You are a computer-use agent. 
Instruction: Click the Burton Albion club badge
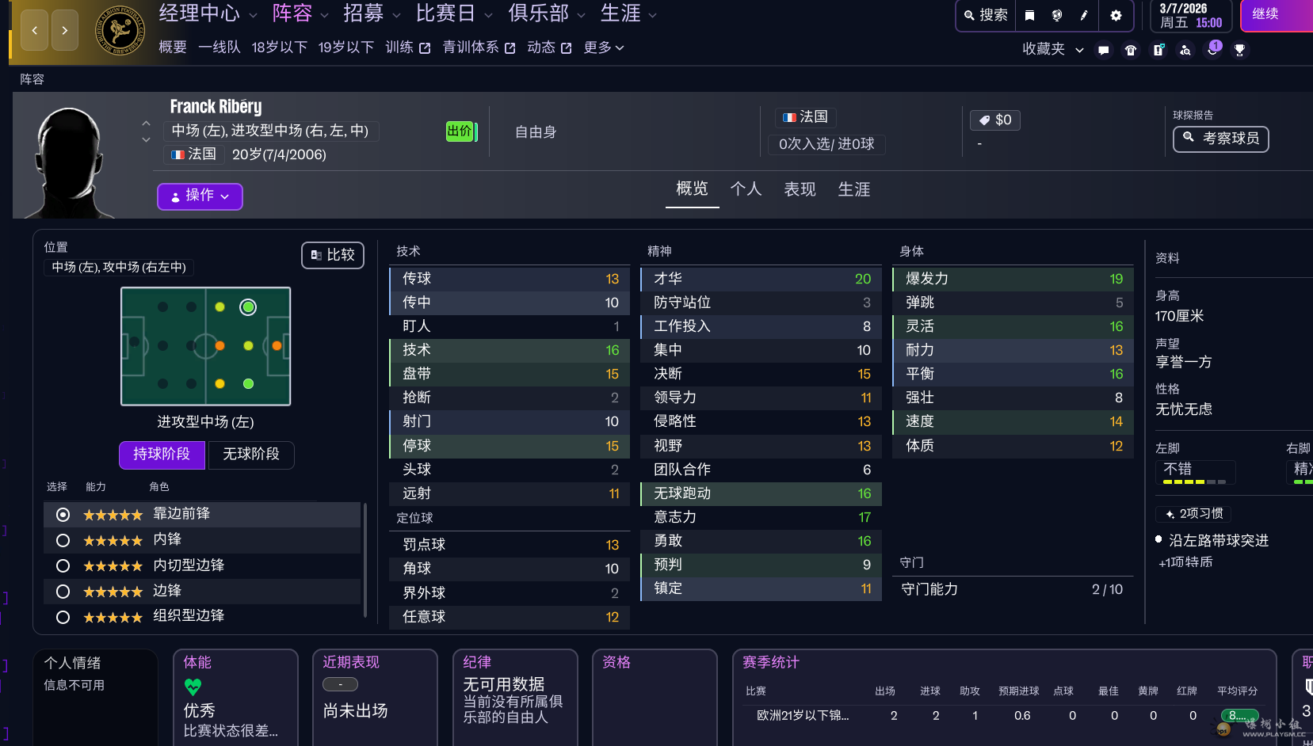[x=120, y=31]
